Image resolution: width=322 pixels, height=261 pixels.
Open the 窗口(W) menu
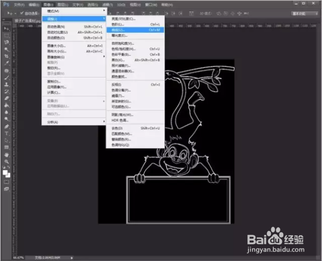tap(151, 4)
